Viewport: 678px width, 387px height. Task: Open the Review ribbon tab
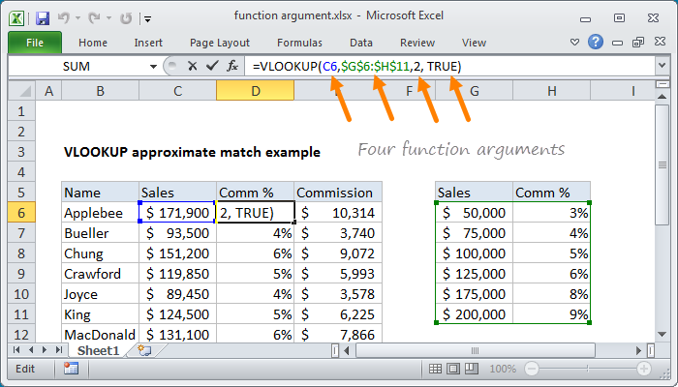[417, 43]
